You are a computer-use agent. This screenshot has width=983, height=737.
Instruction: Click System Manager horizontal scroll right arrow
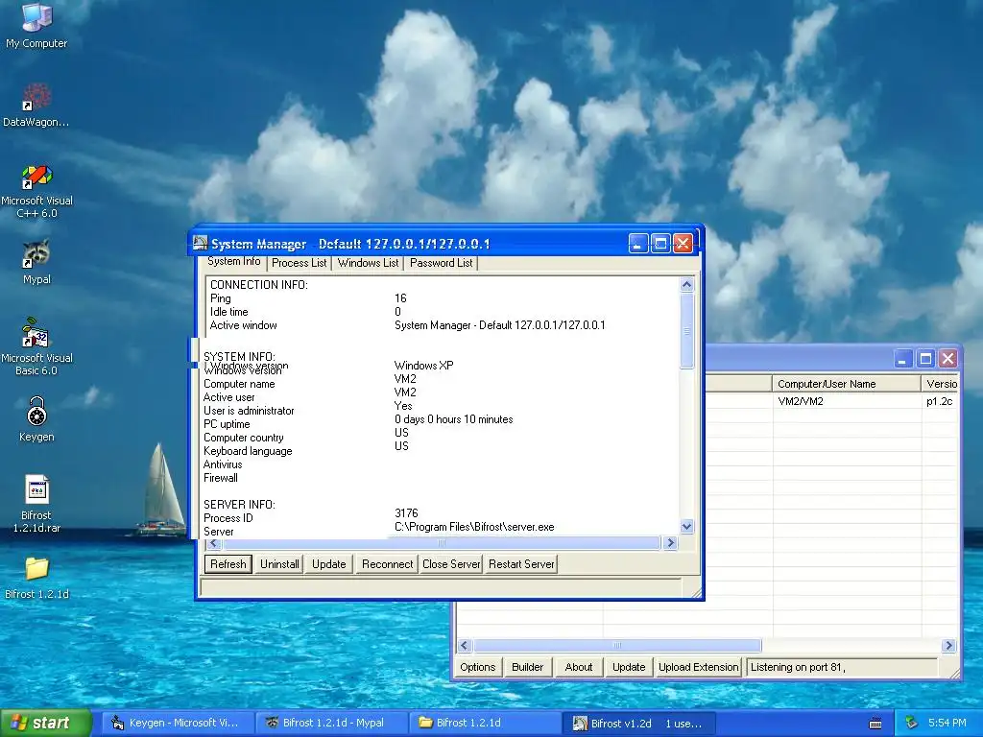(x=670, y=543)
